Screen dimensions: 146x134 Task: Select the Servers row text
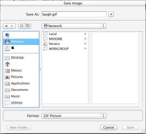click(x=54, y=44)
